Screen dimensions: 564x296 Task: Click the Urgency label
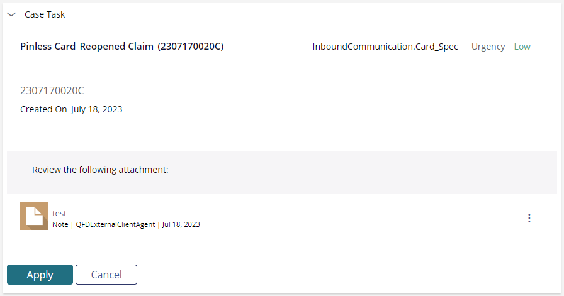(x=488, y=47)
